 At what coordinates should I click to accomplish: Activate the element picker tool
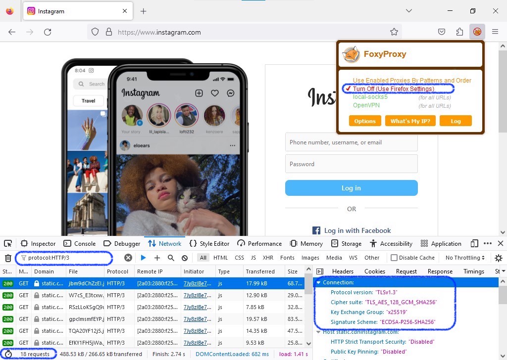(8, 243)
